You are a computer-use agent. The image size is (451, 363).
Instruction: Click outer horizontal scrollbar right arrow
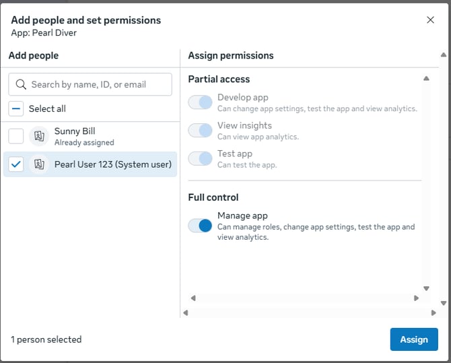[433, 312]
